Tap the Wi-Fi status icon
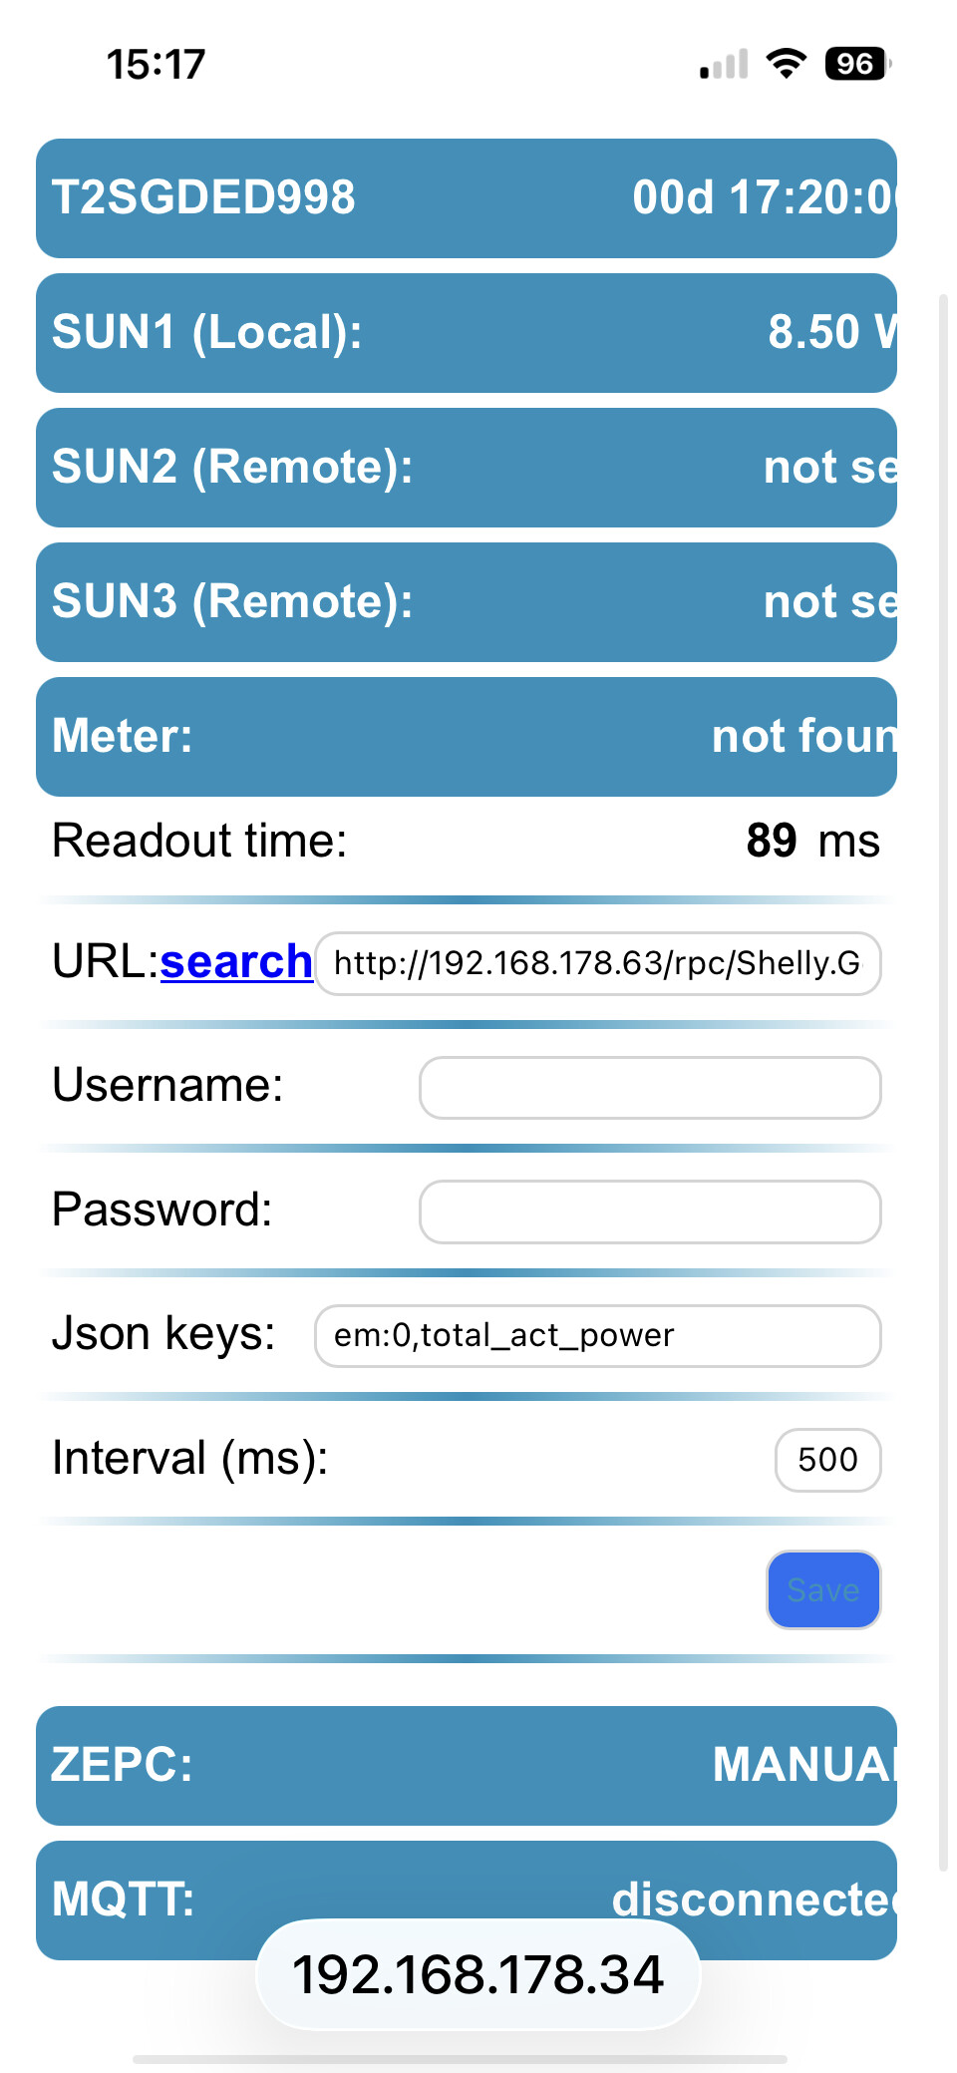This screenshot has width=957, height=2073. (786, 64)
